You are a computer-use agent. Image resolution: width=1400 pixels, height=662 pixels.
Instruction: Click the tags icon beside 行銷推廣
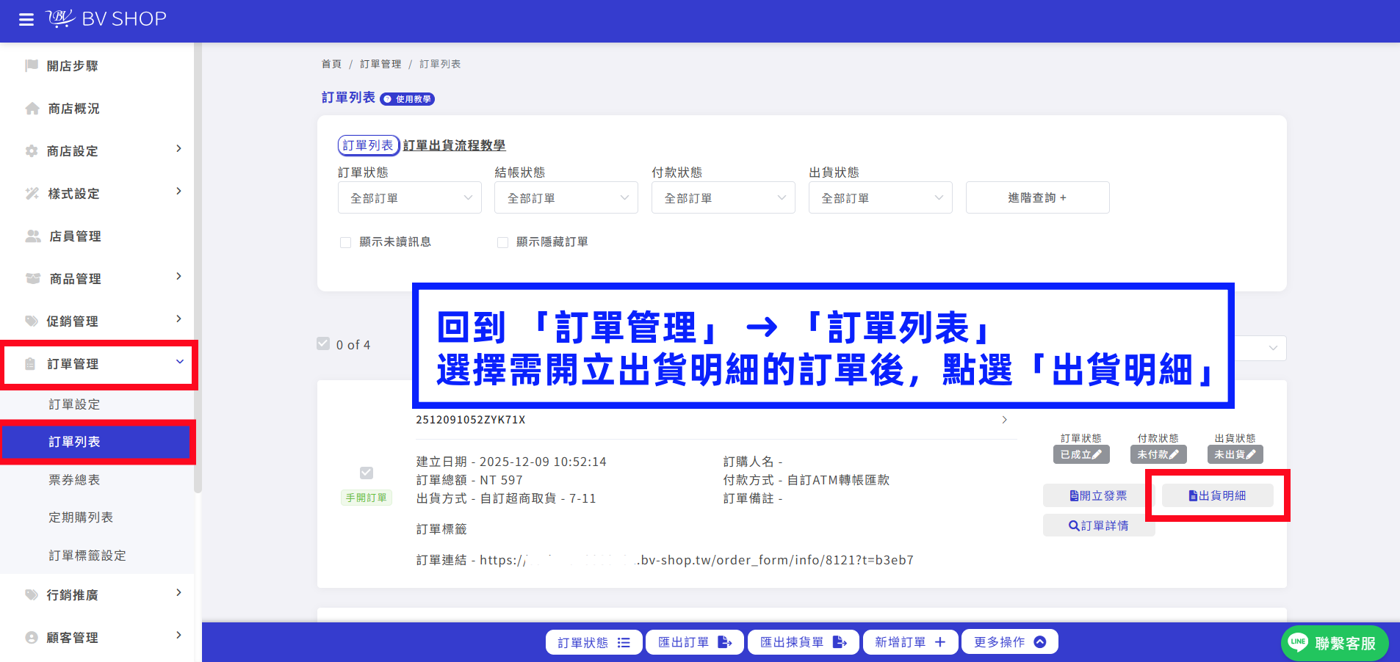click(x=32, y=595)
